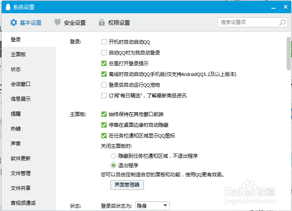Select 状态 in the sidebar
The width and height of the screenshot is (292, 211).
coord(29,69)
